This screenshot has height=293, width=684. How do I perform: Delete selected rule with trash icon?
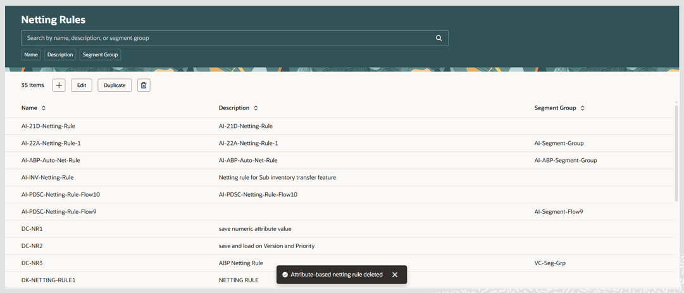coord(144,85)
